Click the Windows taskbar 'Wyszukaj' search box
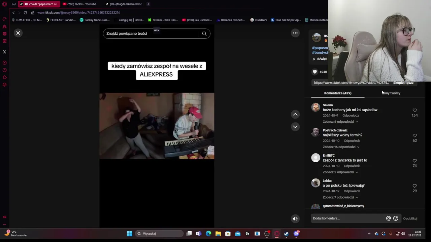The width and height of the screenshot is (431, 242). 160,234
